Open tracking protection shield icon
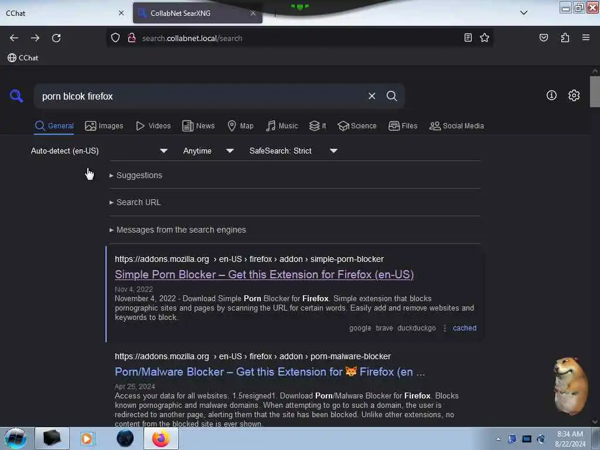This screenshot has width=600, height=450. [x=115, y=38]
